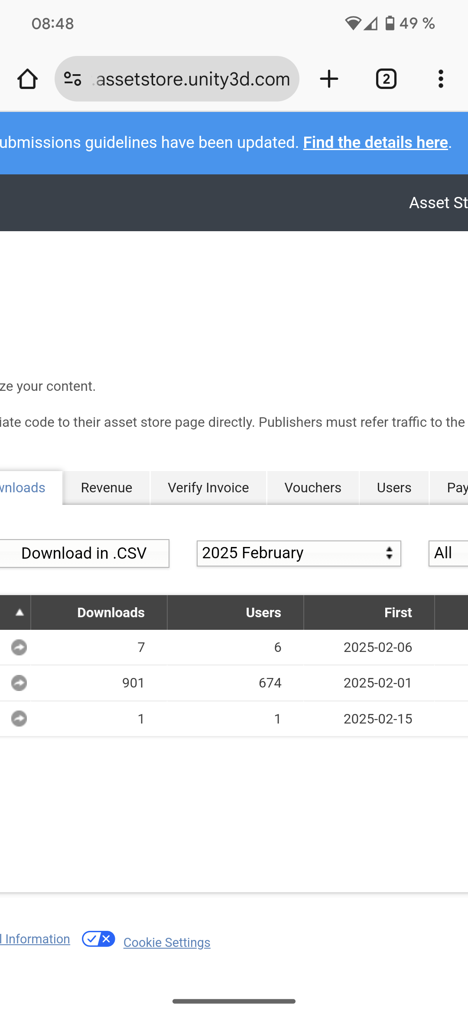Viewport: 468px width, 1015px height.
Task: Sort by the first column arrow header
Action: coord(19,612)
